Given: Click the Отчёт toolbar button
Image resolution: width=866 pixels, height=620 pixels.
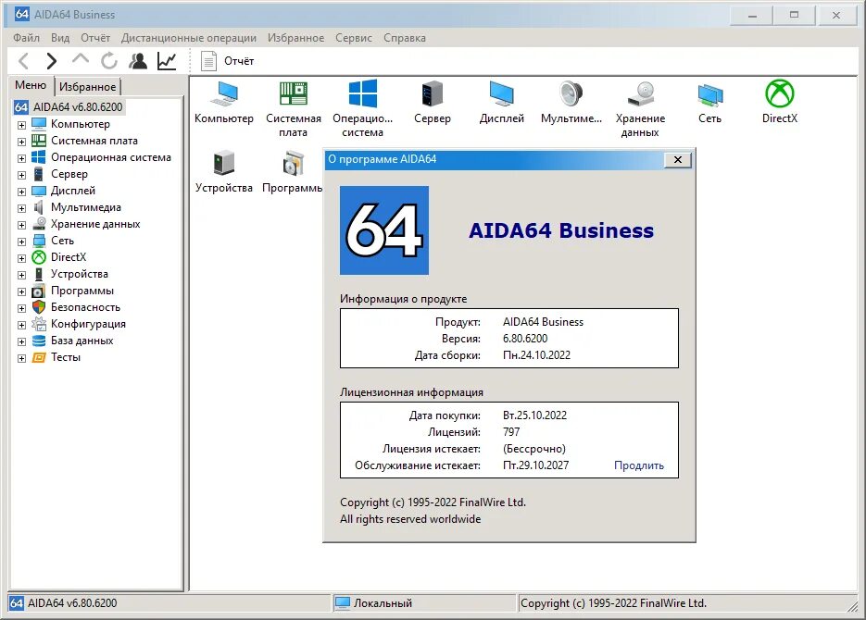Looking at the screenshot, I should click(x=227, y=61).
